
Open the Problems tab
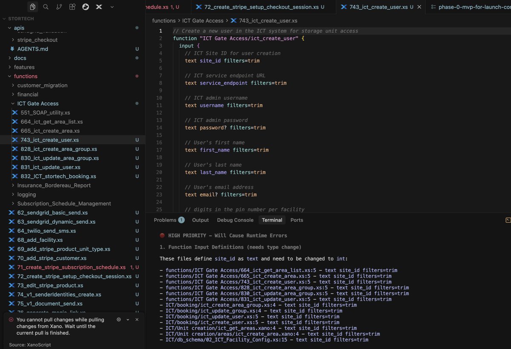click(x=166, y=220)
